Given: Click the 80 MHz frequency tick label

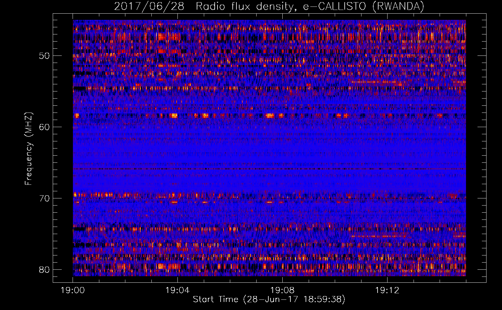Looking at the screenshot, I should (x=44, y=269).
